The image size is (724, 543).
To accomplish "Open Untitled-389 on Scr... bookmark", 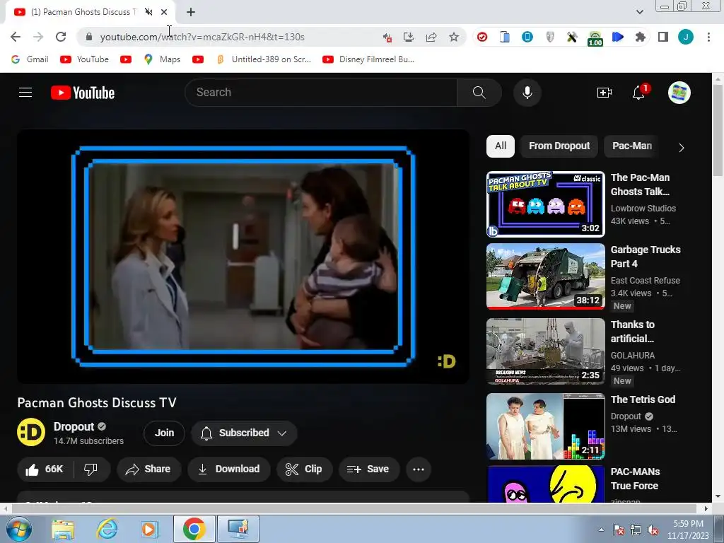I will click(x=264, y=59).
